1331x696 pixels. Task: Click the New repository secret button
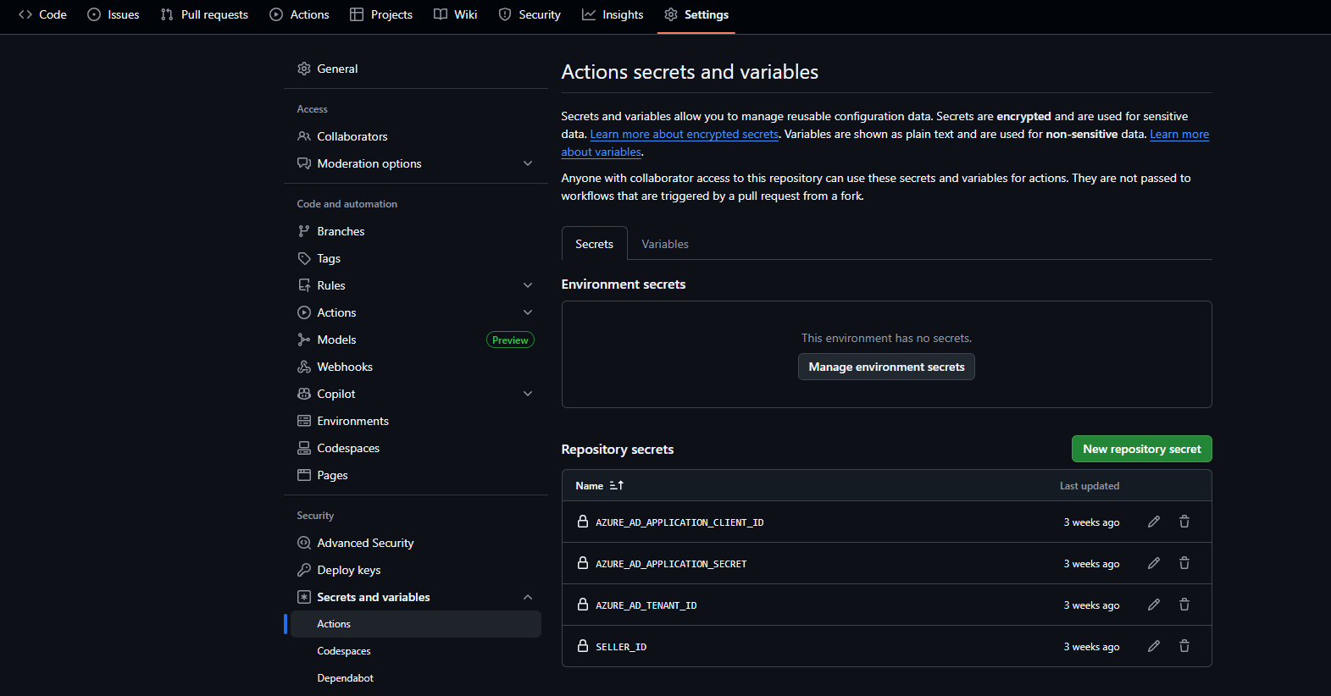[1141, 449]
